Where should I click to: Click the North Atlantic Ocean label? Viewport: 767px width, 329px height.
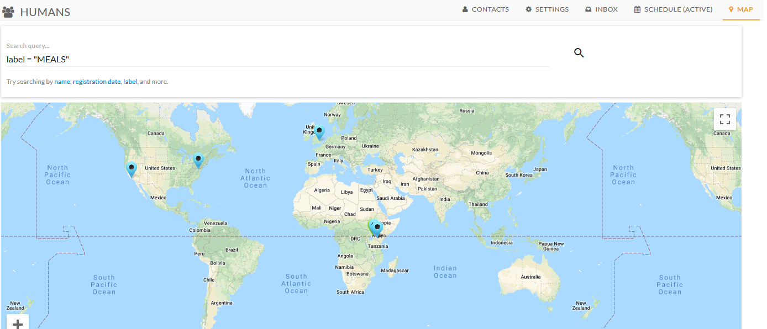pyautogui.click(x=255, y=178)
